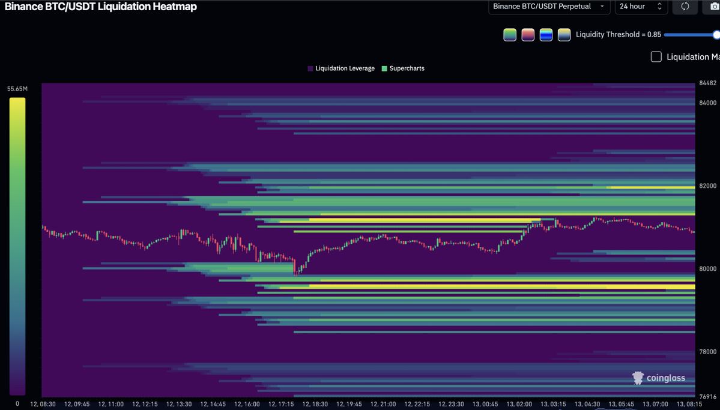This screenshot has height=410, width=720.
Task: Click the Liquidity Threshold slider handle
Action: 716,35
